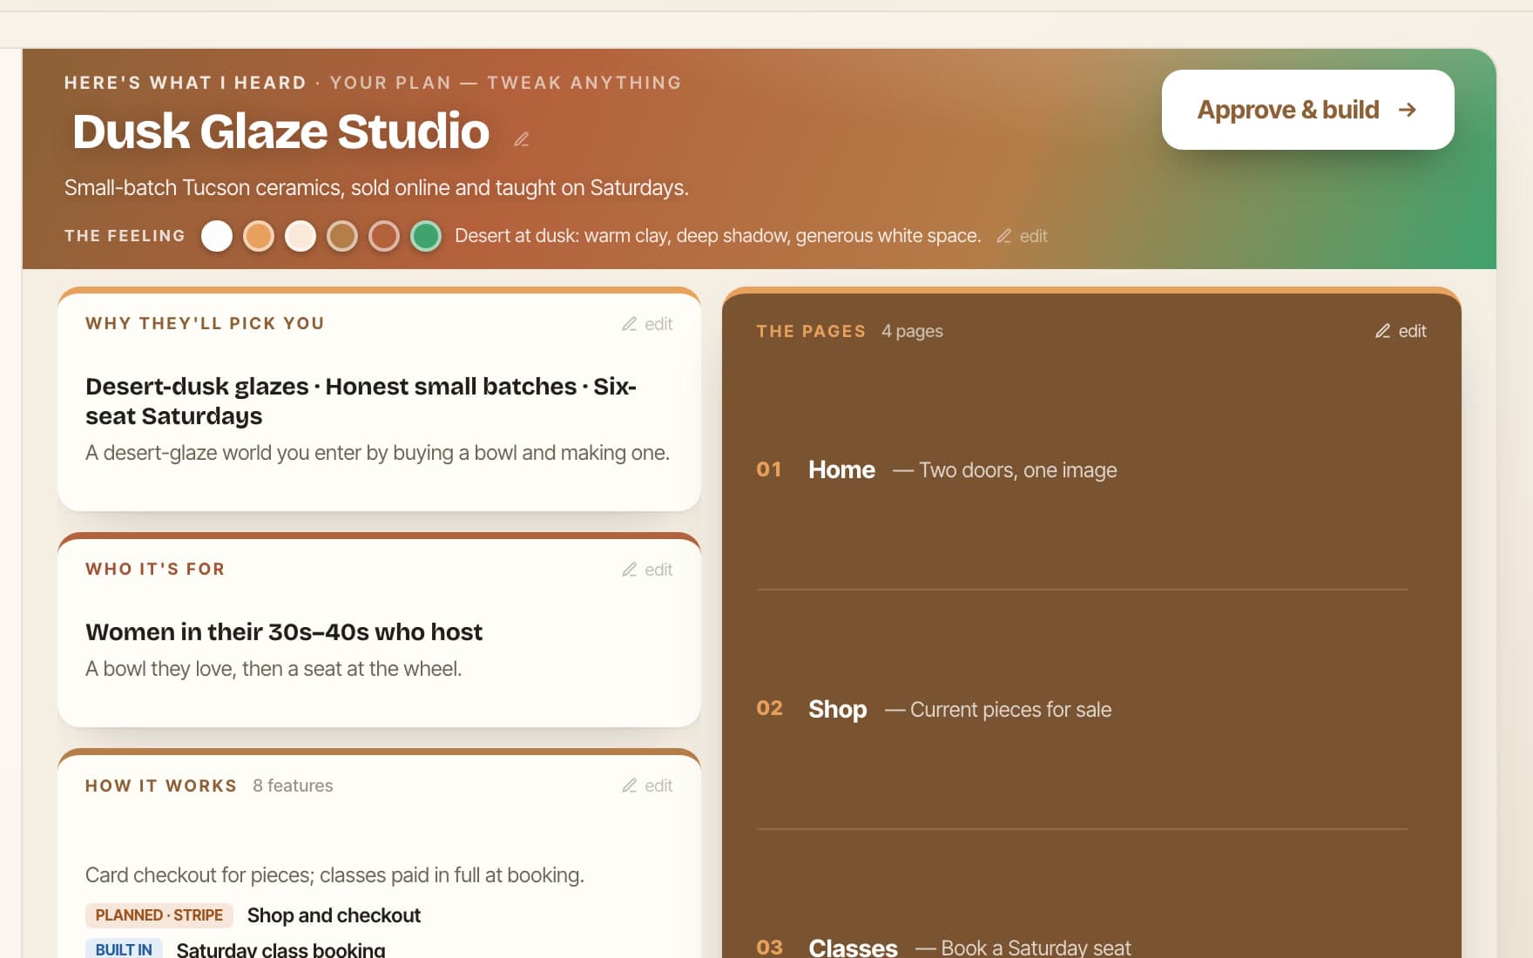1533x958 pixels.
Task: Click A bowl they love description text
Action: 274,669
